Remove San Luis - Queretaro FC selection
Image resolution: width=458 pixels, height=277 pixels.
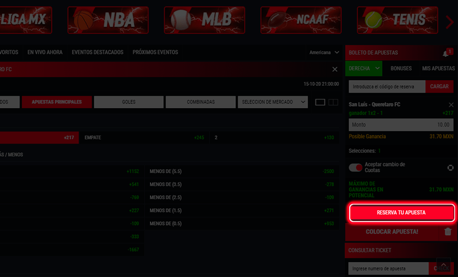[x=451, y=105]
